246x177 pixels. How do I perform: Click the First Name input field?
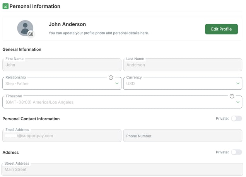[x=62, y=65]
